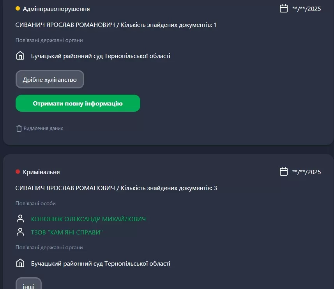Open the КОНОНЮК ОЛЕКСАНДР МИХАЙЛОВИЧ person link
This screenshot has height=289, width=334.
(x=88, y=219)
